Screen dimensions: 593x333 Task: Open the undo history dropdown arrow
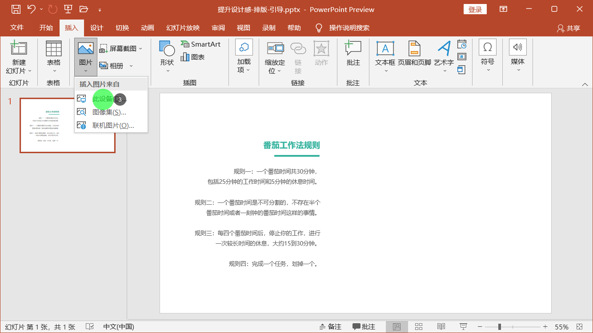[x=41, y=9]
